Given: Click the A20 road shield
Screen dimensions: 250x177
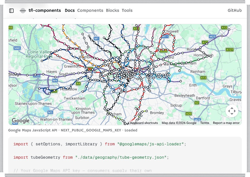Looking at the screenshot, I should click(189, 114).
